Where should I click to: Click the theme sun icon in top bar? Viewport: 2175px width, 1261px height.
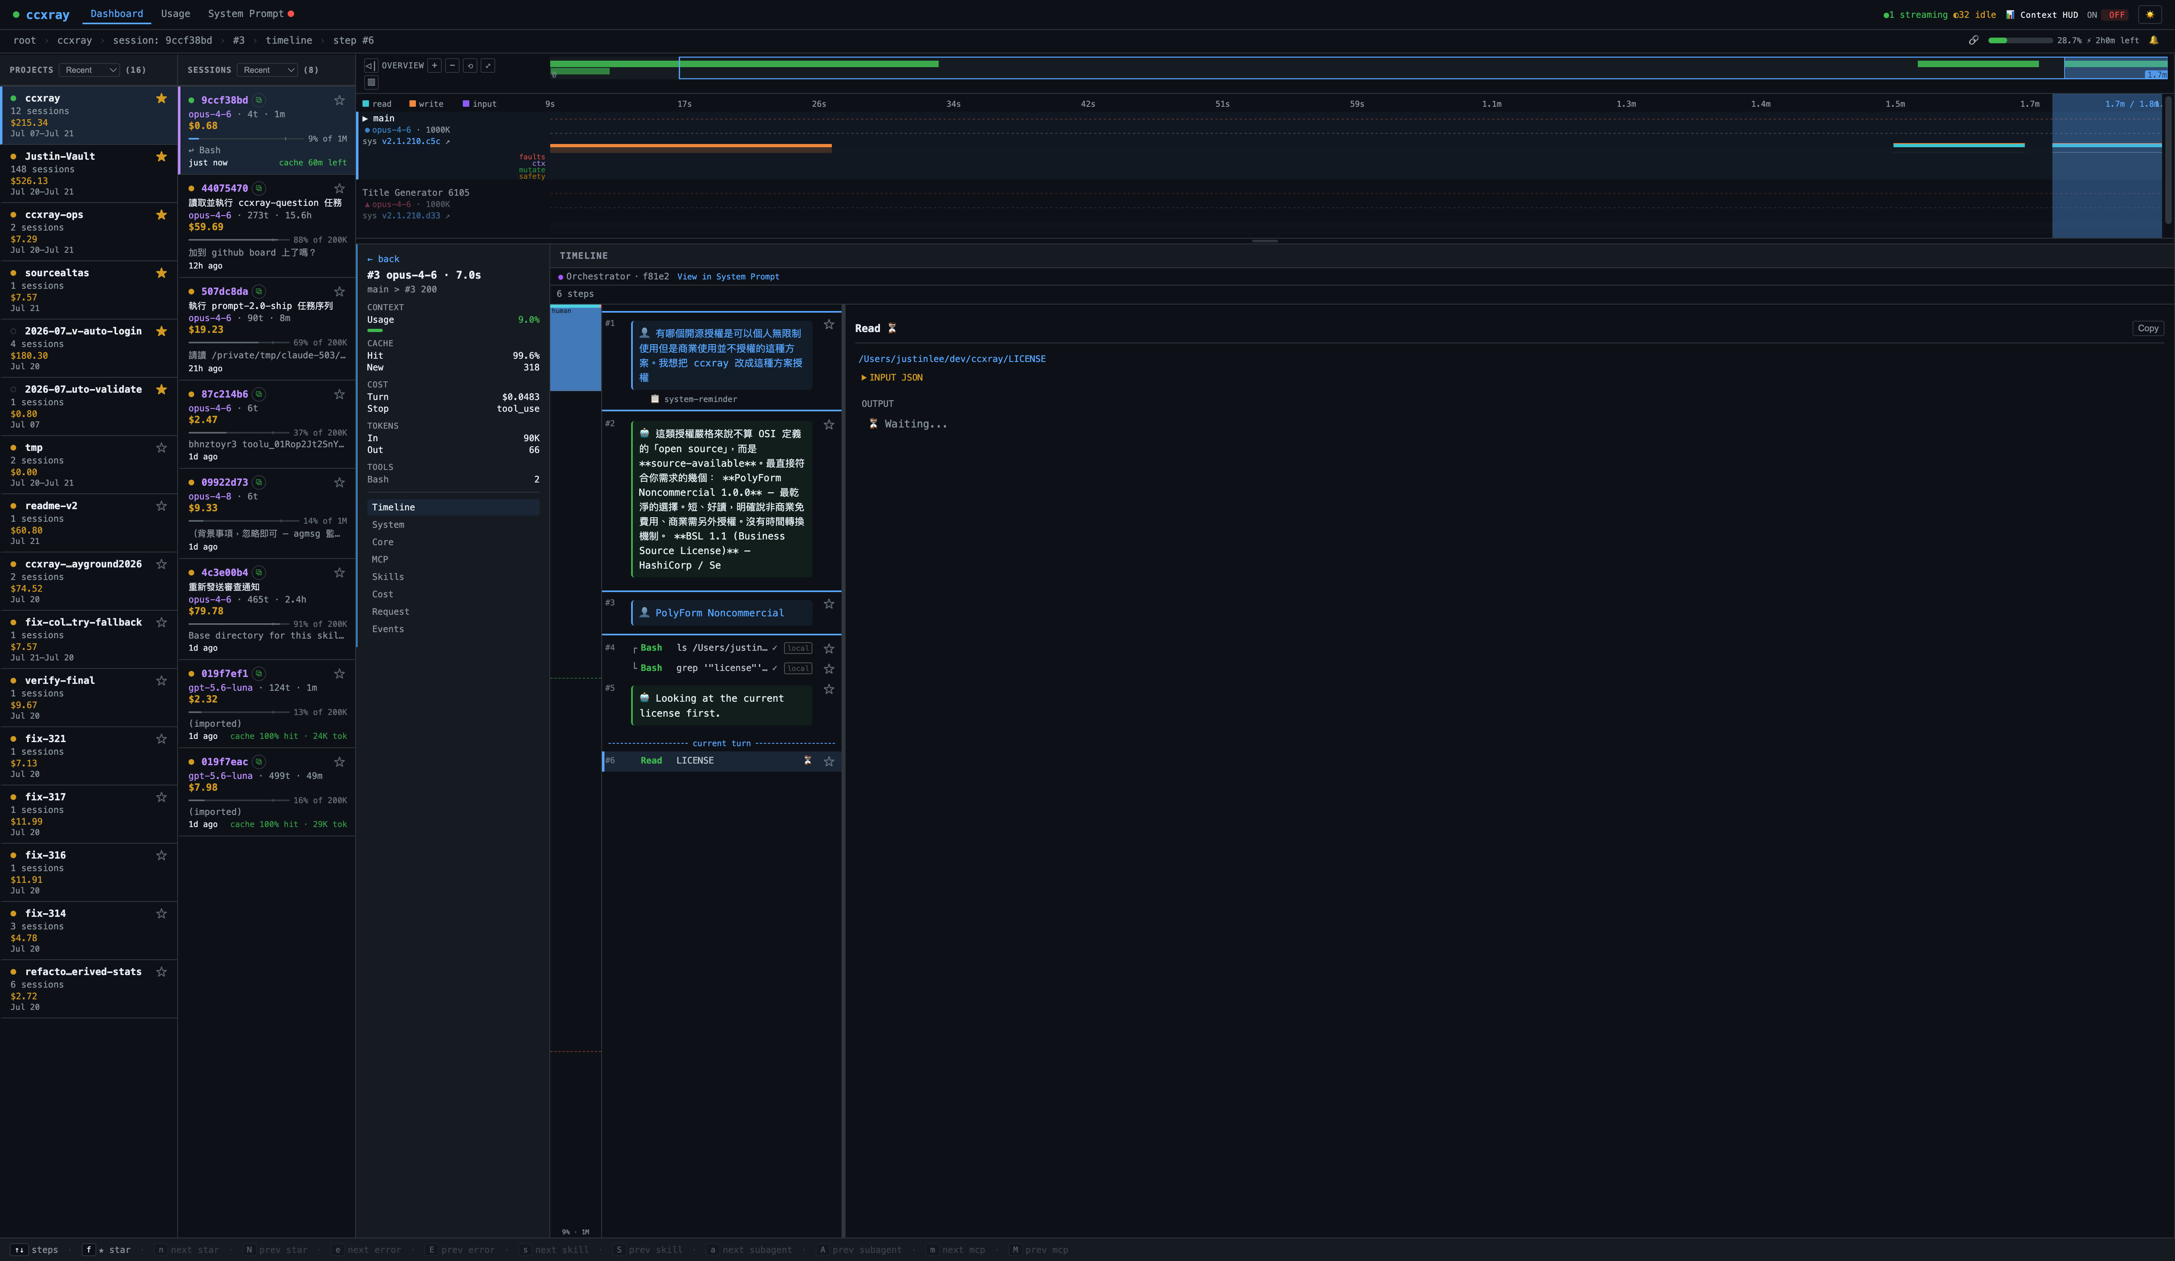point(2150,15)
